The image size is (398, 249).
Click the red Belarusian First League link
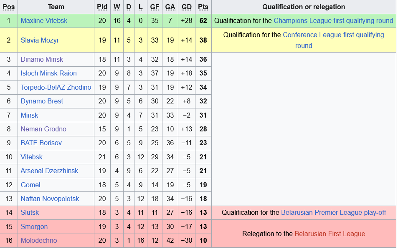[330, 234]
